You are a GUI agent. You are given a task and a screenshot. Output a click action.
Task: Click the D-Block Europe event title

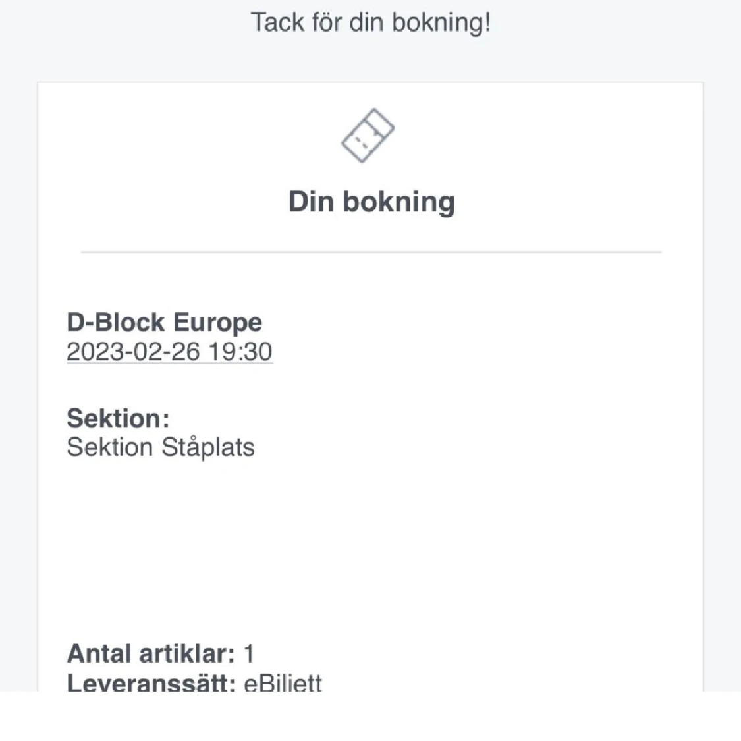[165, 322]
